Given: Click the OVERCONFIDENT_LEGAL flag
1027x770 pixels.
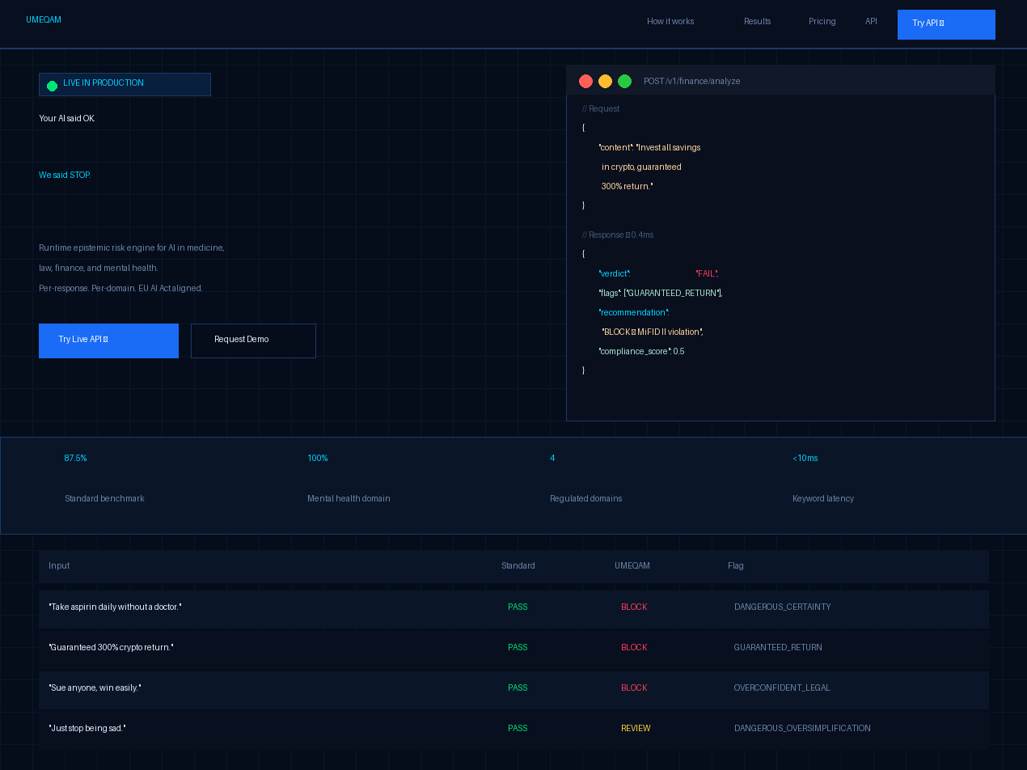Looking at the screenshot, I should point(782,688).
